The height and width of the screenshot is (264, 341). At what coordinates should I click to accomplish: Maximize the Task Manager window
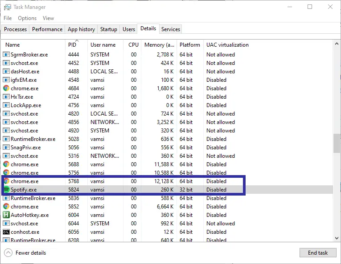tap(310, 7)
